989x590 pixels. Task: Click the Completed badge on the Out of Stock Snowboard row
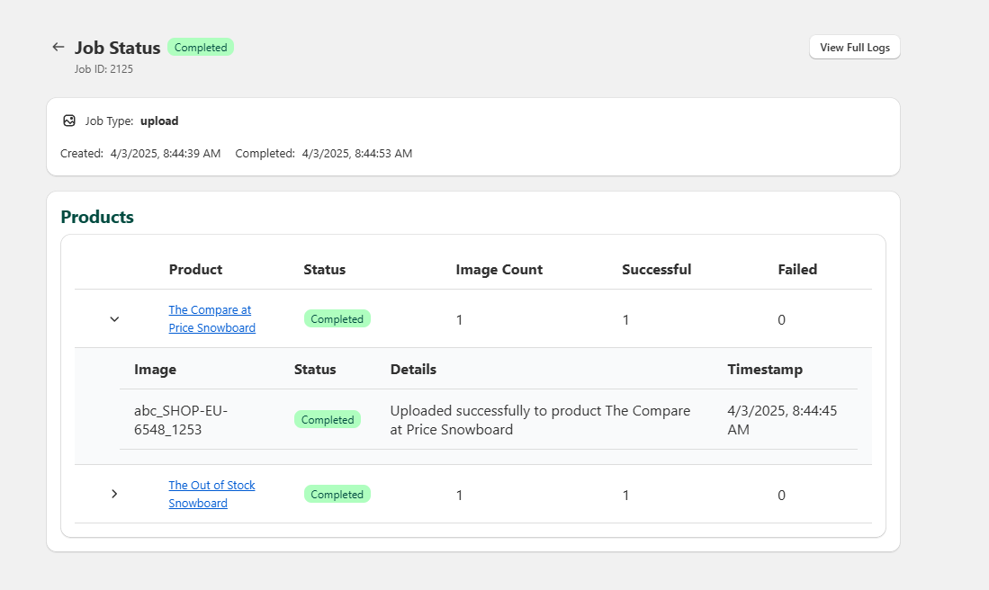pos(337,493)
